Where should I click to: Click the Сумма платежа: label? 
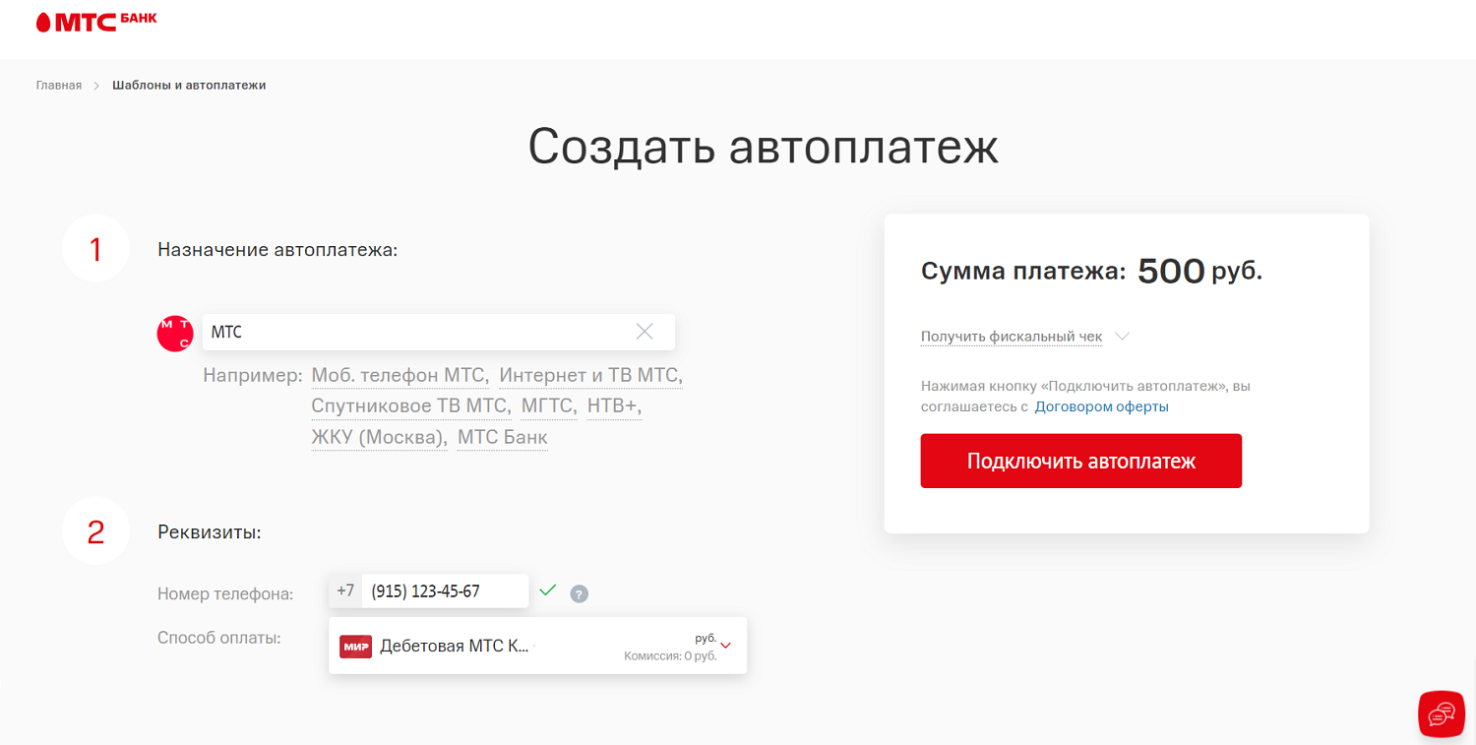[x=1023, y=272]
